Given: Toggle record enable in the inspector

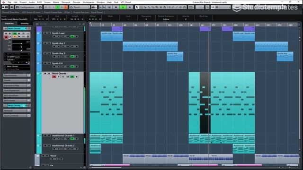Looking at the screenshot, I should [x=6, y=37].
